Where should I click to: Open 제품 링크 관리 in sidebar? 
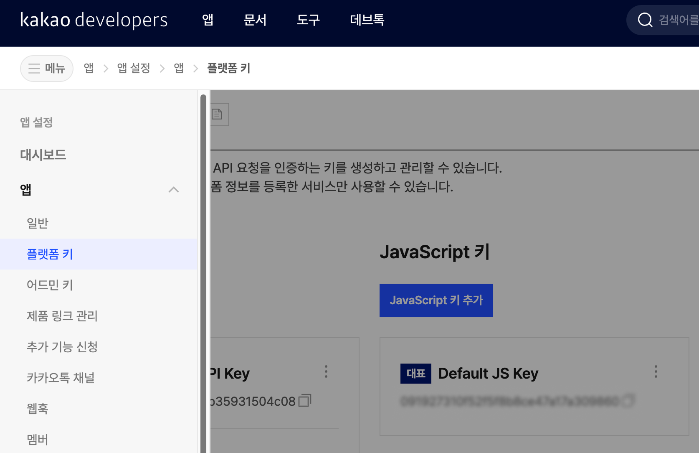pos(62,316)
